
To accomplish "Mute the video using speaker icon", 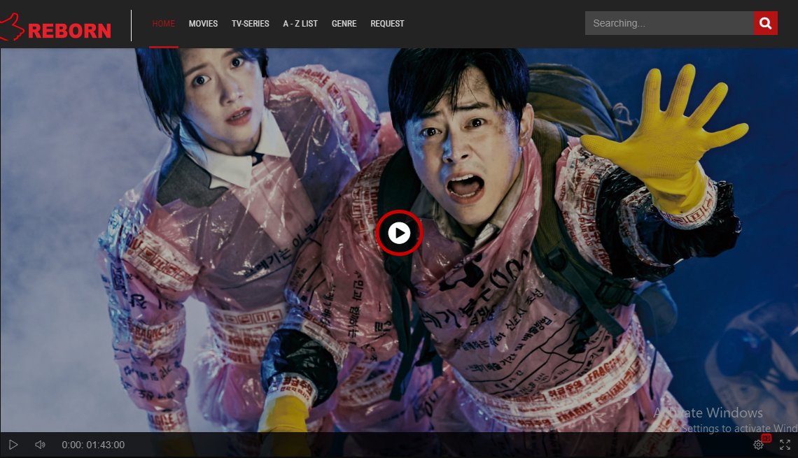I will point(40,445).
